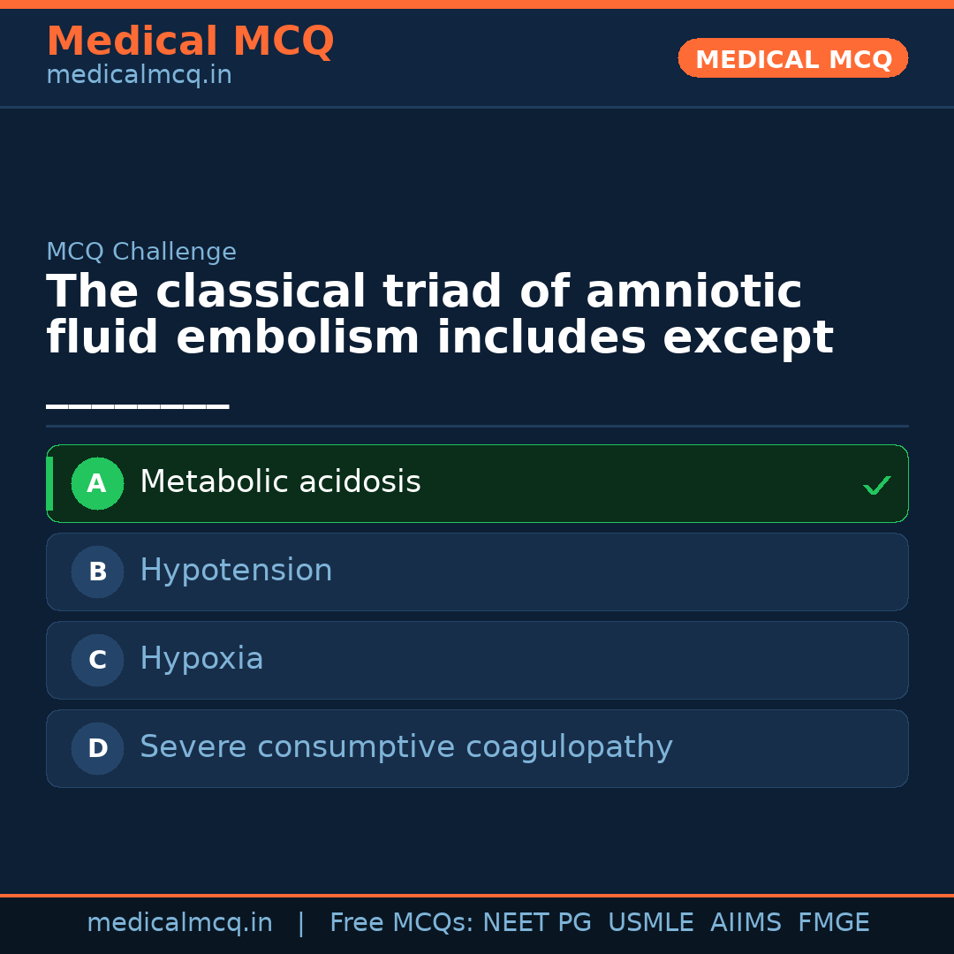954x954 pixels.
Task: Click the D option circle badge
Action: point(97,748)
